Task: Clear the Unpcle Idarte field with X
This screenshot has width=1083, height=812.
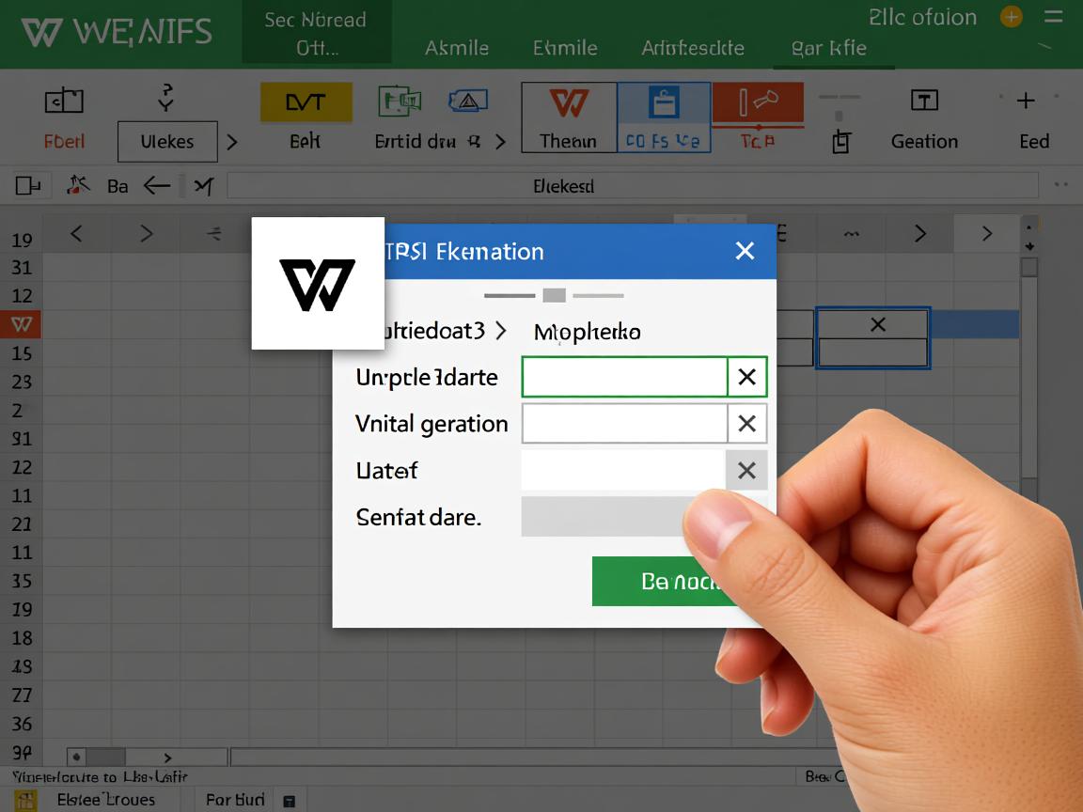Action: tap(746, 377)
